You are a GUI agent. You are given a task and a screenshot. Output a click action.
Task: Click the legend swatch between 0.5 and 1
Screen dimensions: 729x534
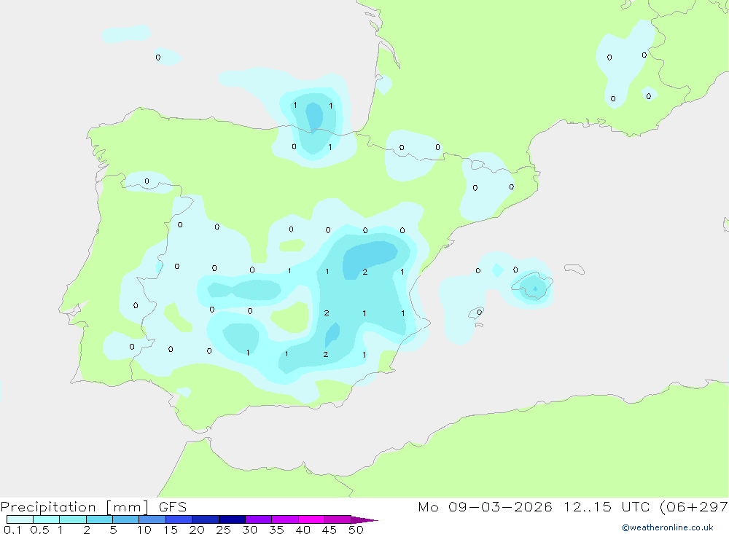47,519
